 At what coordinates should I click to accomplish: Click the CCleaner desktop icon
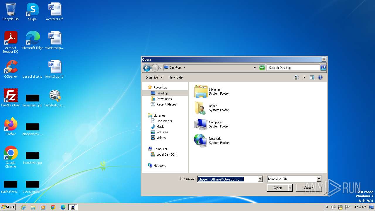pos(11,69)
